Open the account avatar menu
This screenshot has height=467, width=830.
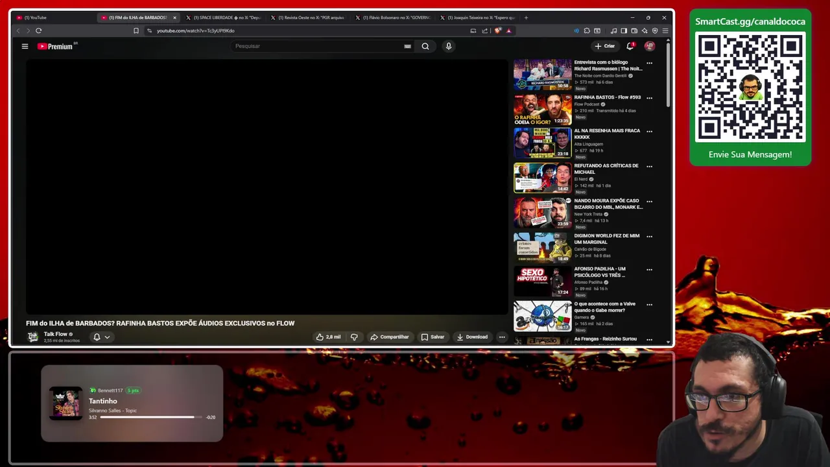(649, 46)
